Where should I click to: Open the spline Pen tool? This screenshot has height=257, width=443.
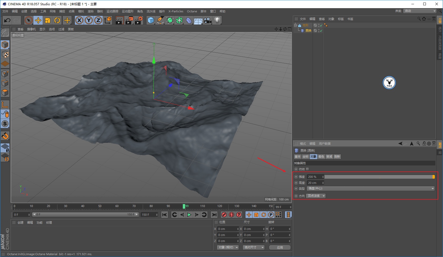point(160,20)
